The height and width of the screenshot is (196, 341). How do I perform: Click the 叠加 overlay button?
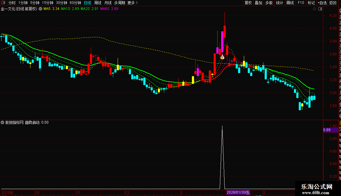tap(259, 3)
